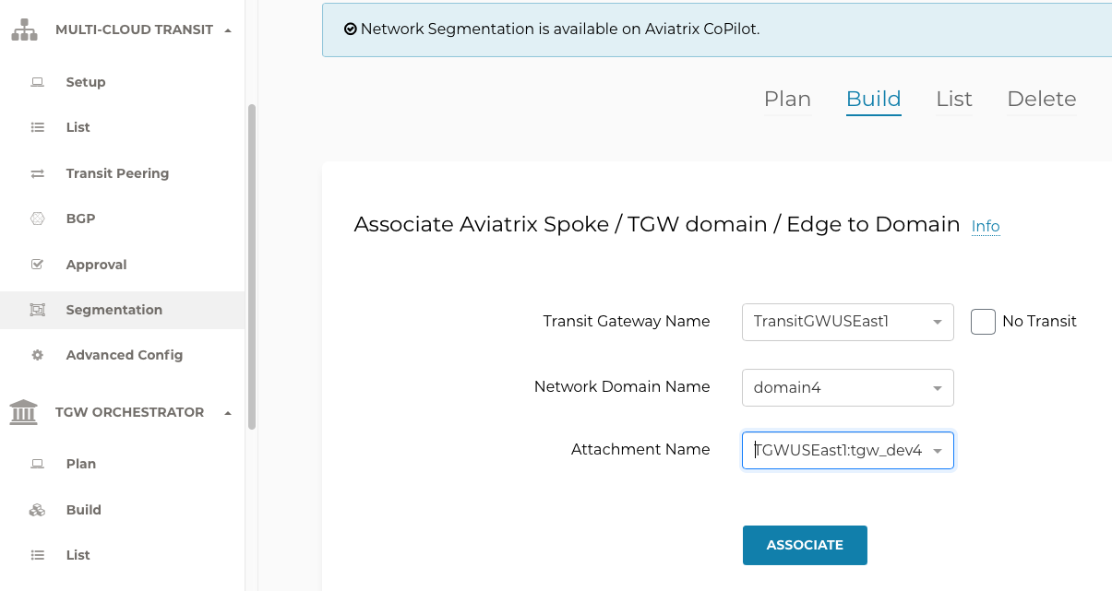The height and width of the screenshot is (591, 1112).
Task: Enable the No Transit checkbox
Action: pos(983,321)
